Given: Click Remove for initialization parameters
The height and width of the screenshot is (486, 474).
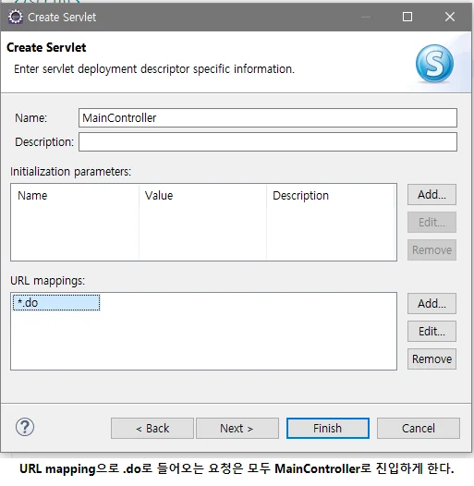Looking at the screenshot, I should pyautogui.click(x=431, y=249).
